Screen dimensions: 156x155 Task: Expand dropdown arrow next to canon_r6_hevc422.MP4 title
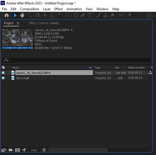[x=72, y=30]
